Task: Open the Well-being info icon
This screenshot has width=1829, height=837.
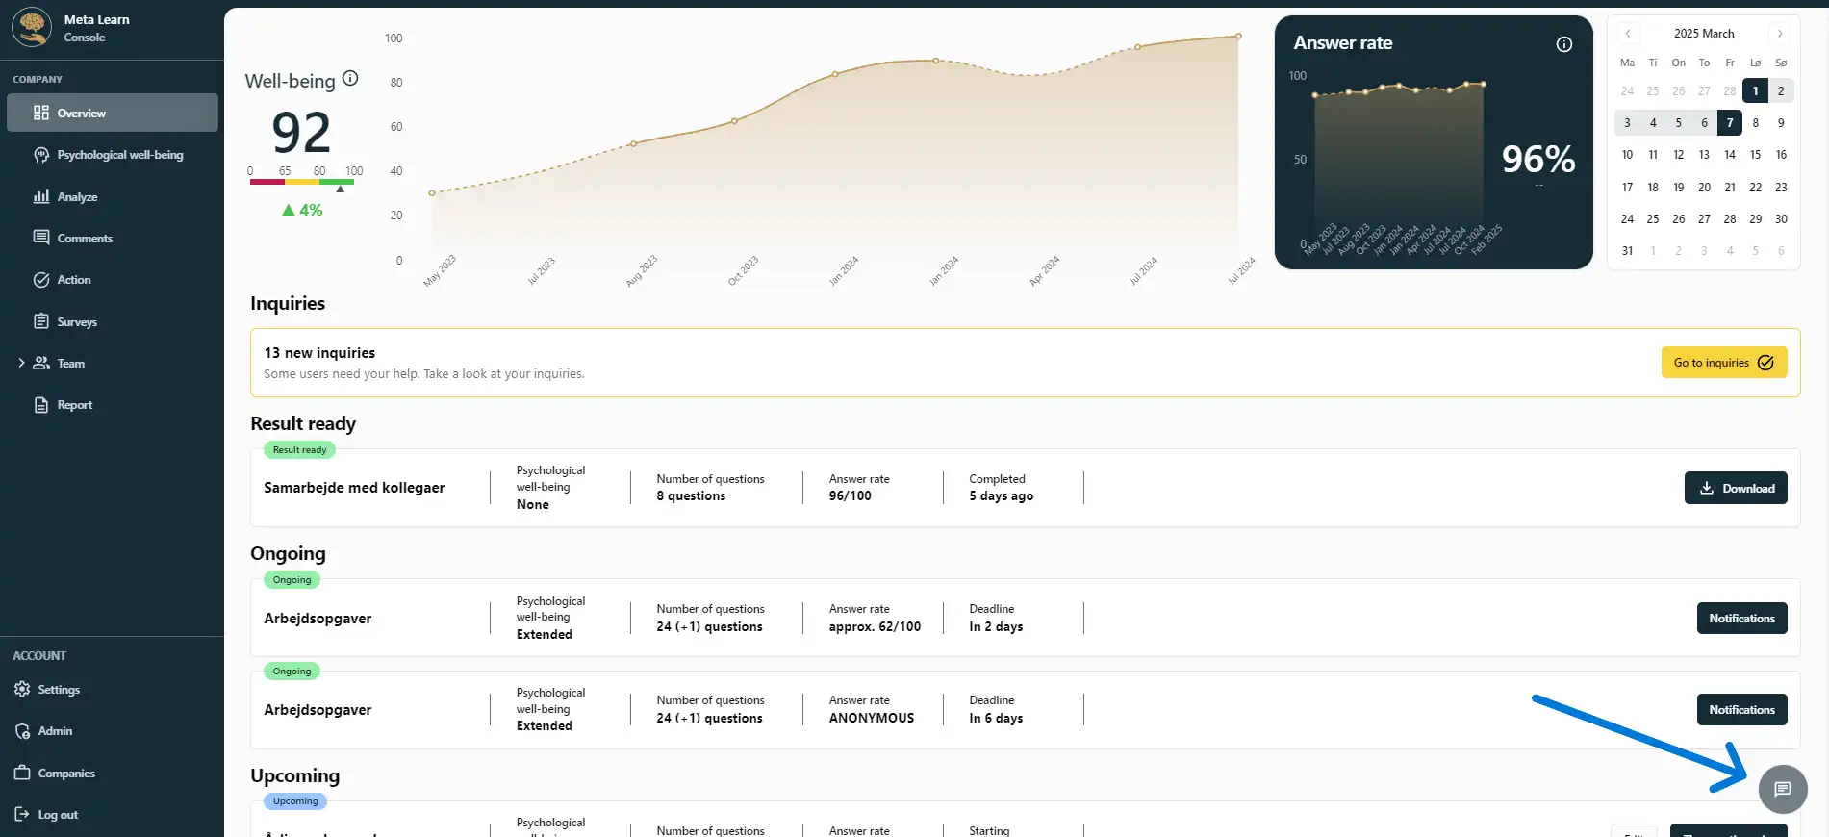Action: (x=350, y=79)
